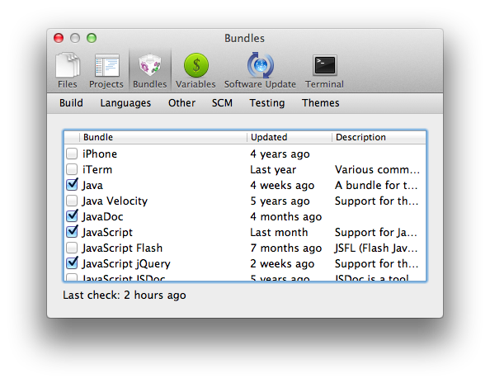Uncheck the JavaDoc bundle
This screenshot has height=383, width=490.
72,216
